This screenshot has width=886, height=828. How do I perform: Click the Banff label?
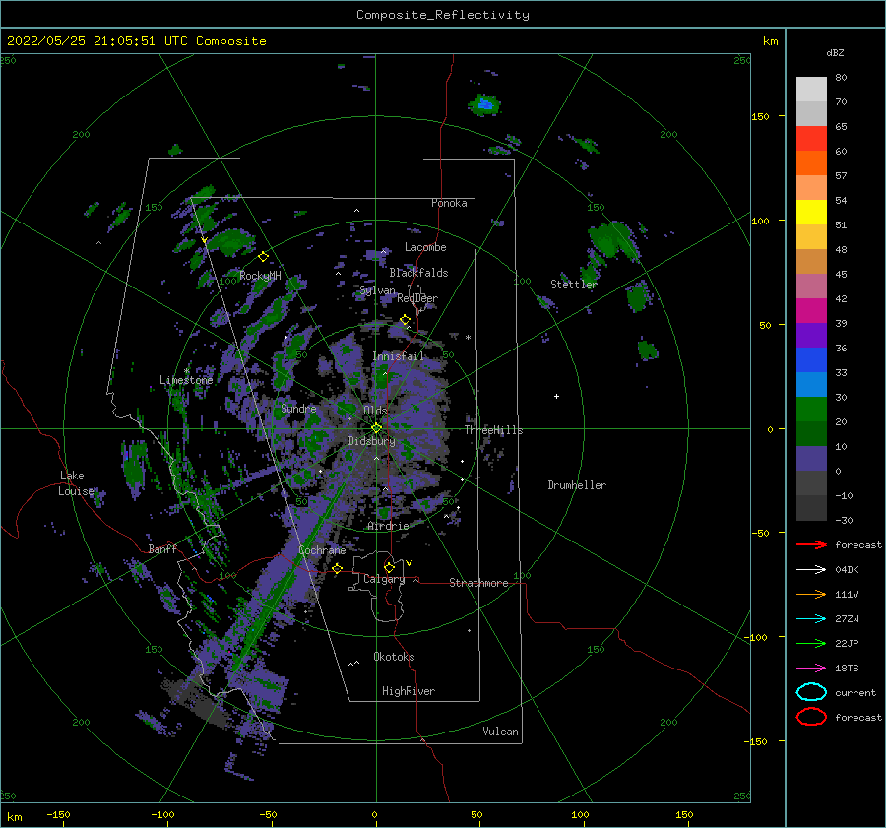click(162, 548)
